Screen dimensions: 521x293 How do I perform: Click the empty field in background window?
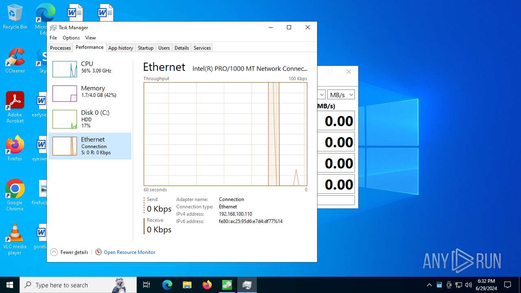336,200
